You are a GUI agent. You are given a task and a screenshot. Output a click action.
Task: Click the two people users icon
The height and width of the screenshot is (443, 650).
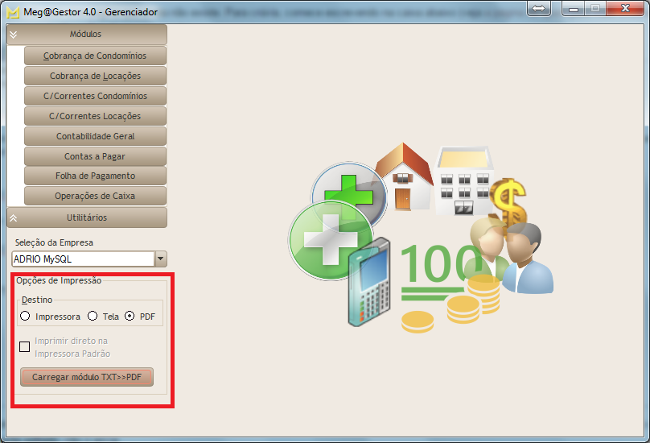515,256
